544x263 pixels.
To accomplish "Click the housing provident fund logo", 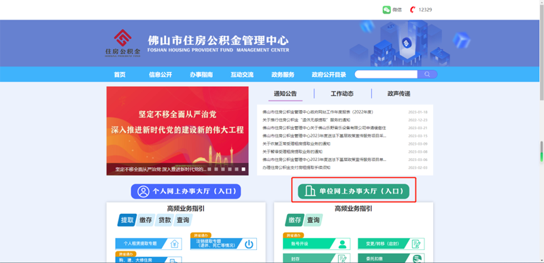I will click(123, 43).
